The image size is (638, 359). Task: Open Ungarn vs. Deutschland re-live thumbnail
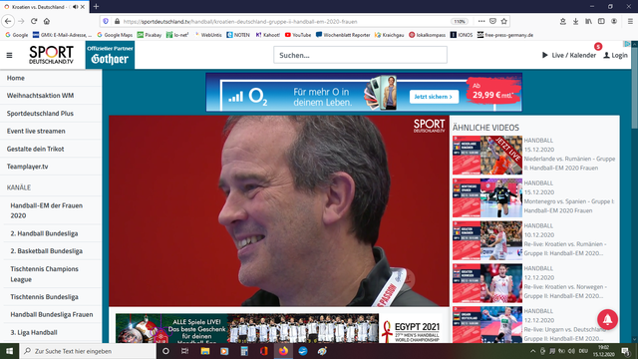pos(487,325)
